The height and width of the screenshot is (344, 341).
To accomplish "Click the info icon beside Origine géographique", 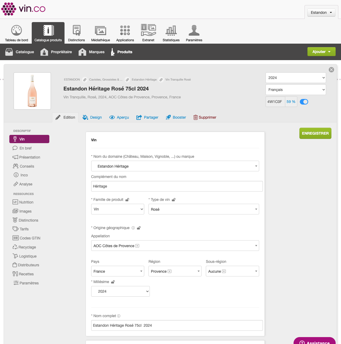I will click(133, 228).
